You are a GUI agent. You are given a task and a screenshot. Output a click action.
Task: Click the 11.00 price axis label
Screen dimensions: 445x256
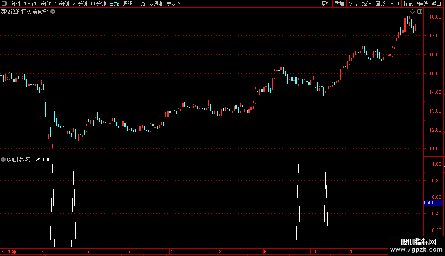(435, 149)
